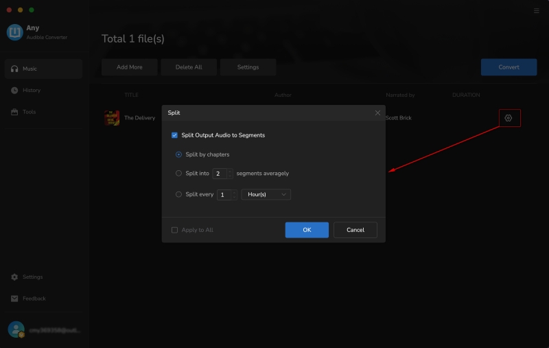Click the Split every value field showing 1
Screen dimensions: 549x348
(x=224, y=195)
